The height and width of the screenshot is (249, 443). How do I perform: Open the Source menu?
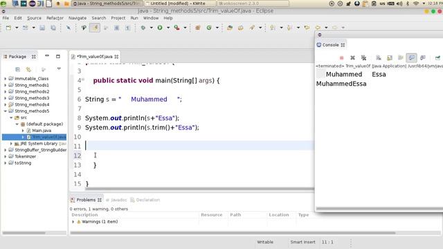34,18
